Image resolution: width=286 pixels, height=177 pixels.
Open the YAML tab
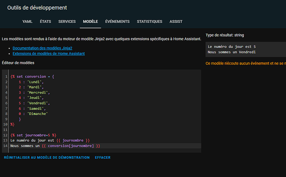(27, 22)
